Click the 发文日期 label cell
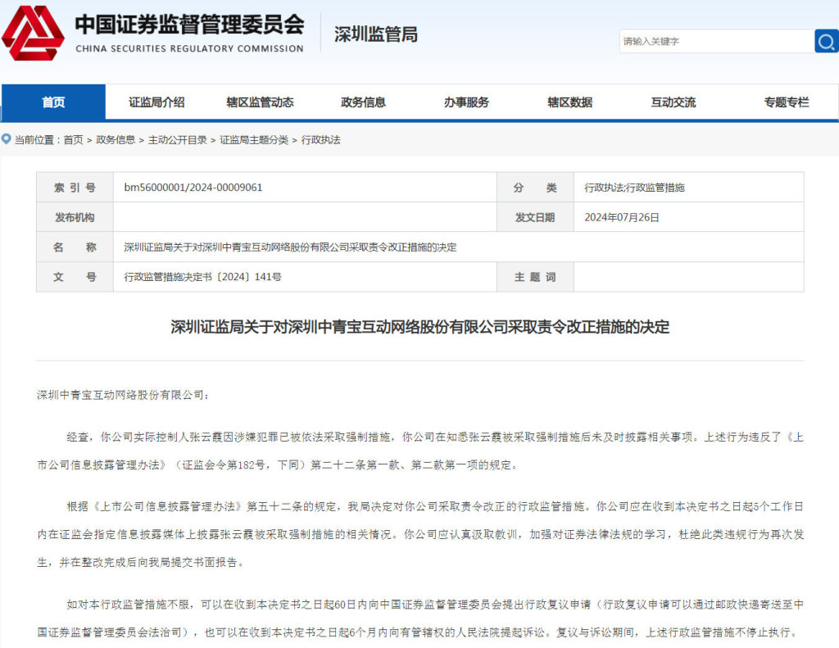The height and width of the screenshot is (648, 839). (x=535, y=217)
